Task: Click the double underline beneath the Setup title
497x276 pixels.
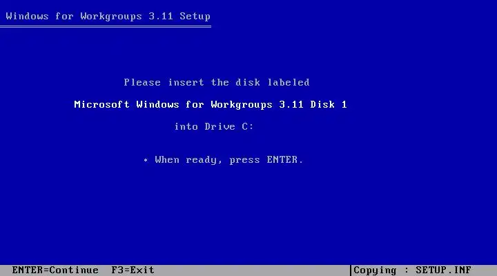Action: [x=106, y=27]
